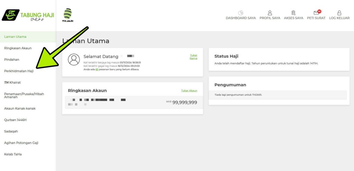Screen dimensions: 354x171
Task: Open Profil Saya person icon
Action: (270, 13)
